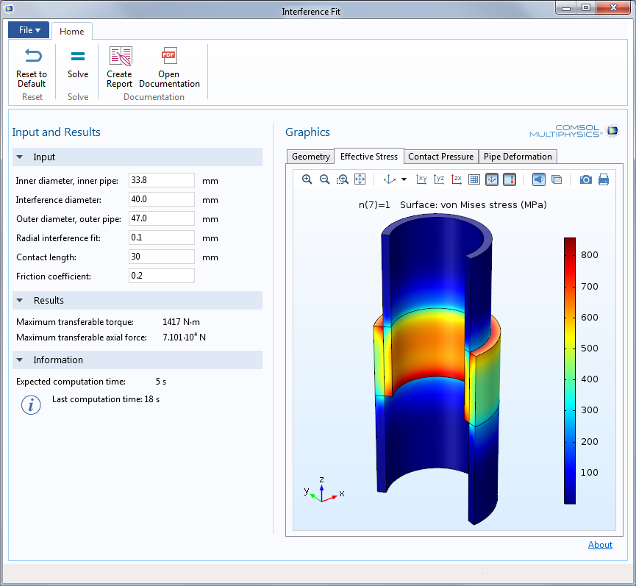Image resolution: width=636 pixels, height=586 pixels.
Task: Click the 1417 N·m torque result
Action: [181, 322]
